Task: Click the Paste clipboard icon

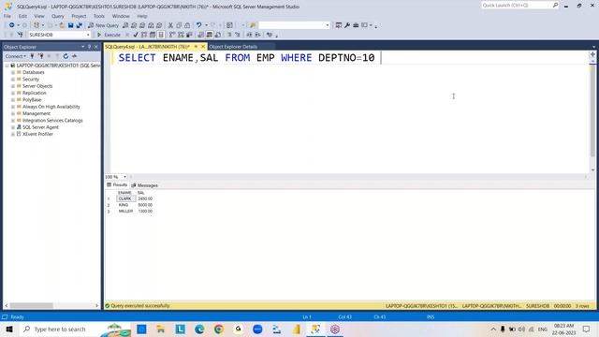Action: tap(187, 25)
